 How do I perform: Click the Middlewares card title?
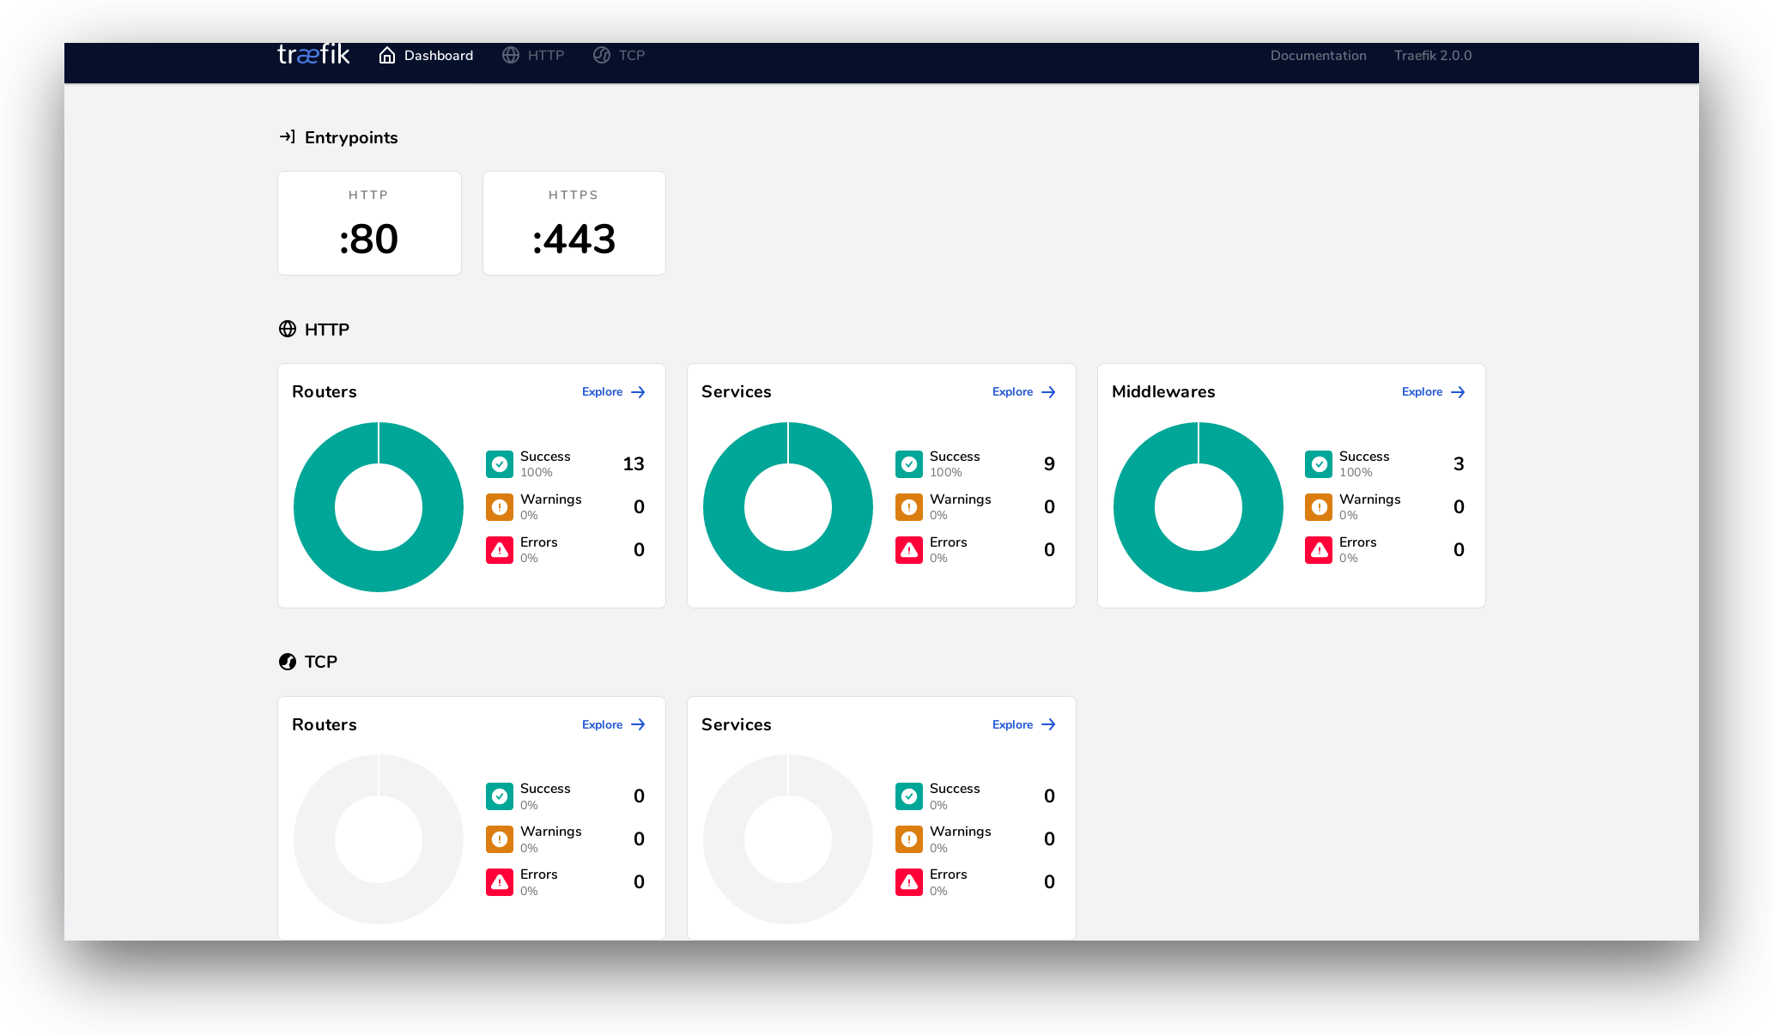[1163, 392]
